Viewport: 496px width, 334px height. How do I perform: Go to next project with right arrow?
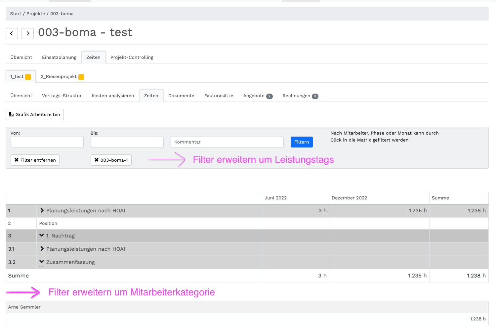pyautogui.click(x=28, y=33)
